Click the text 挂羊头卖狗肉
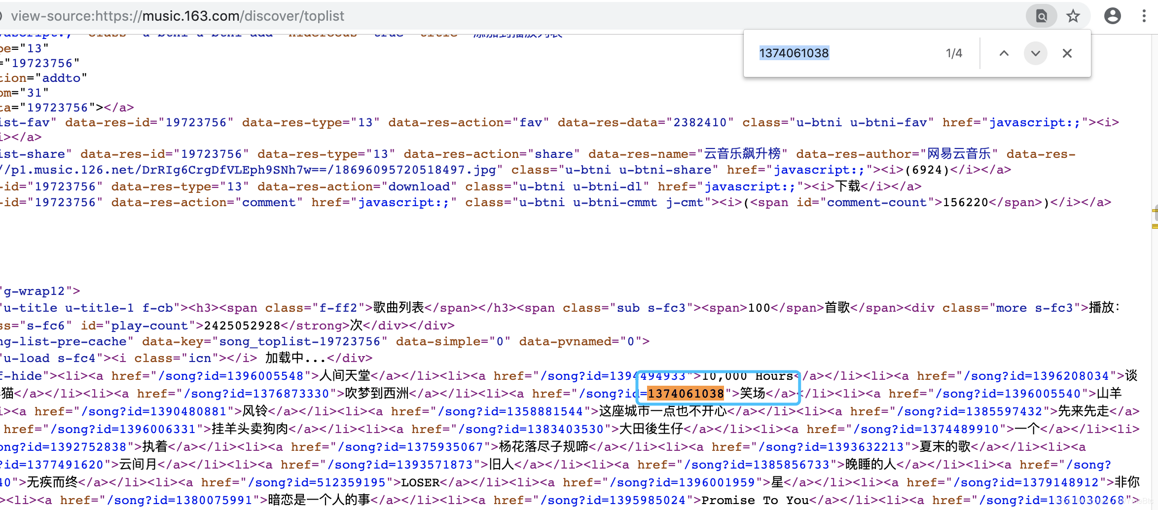1158x510 pixels. 250,429
